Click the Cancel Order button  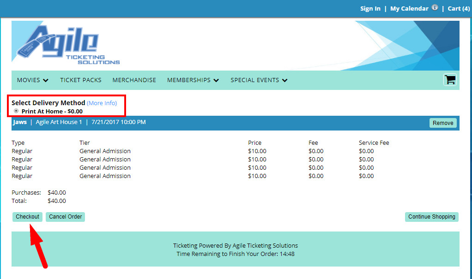tap(65, 217)
